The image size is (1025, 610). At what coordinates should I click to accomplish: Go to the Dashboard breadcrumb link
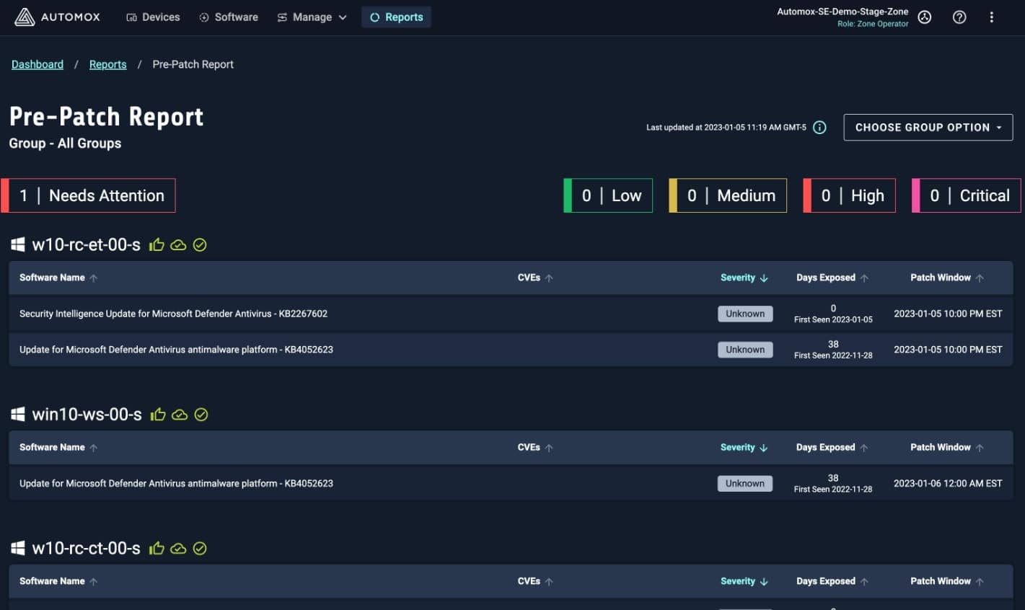tap(38, 64)
